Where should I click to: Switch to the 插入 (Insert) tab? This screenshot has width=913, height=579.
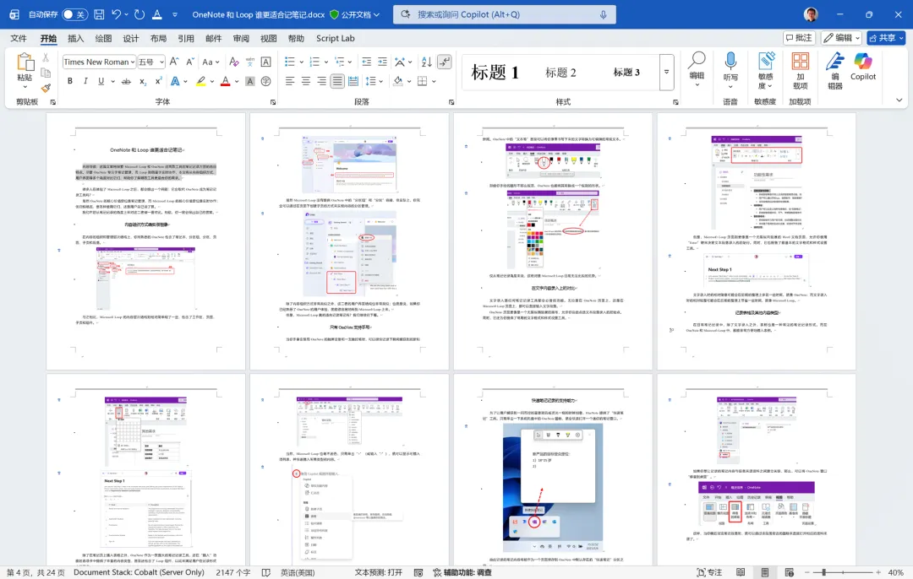[76, 38]
